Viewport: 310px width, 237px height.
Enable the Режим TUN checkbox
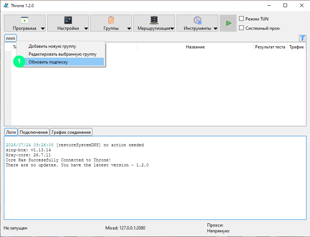(x=241, y=19)
